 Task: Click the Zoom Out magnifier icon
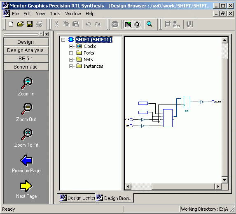coord(27,109)
